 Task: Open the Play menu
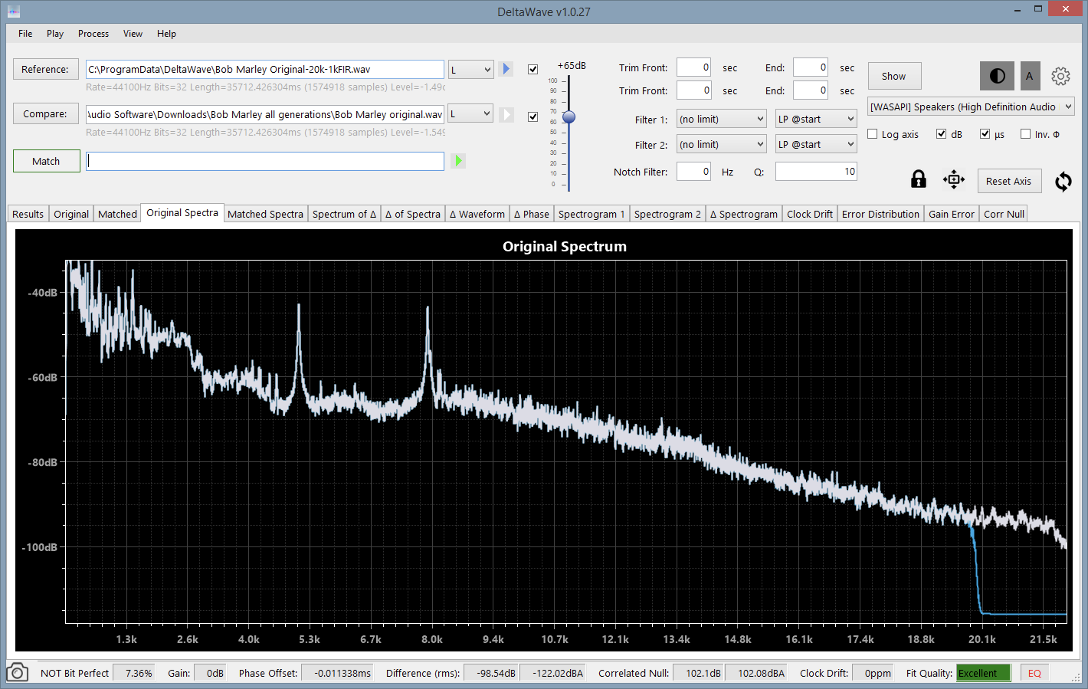tap(55, 34)
